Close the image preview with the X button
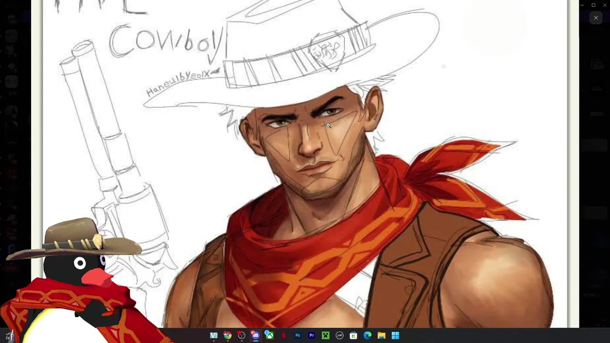 click(596, 18)
